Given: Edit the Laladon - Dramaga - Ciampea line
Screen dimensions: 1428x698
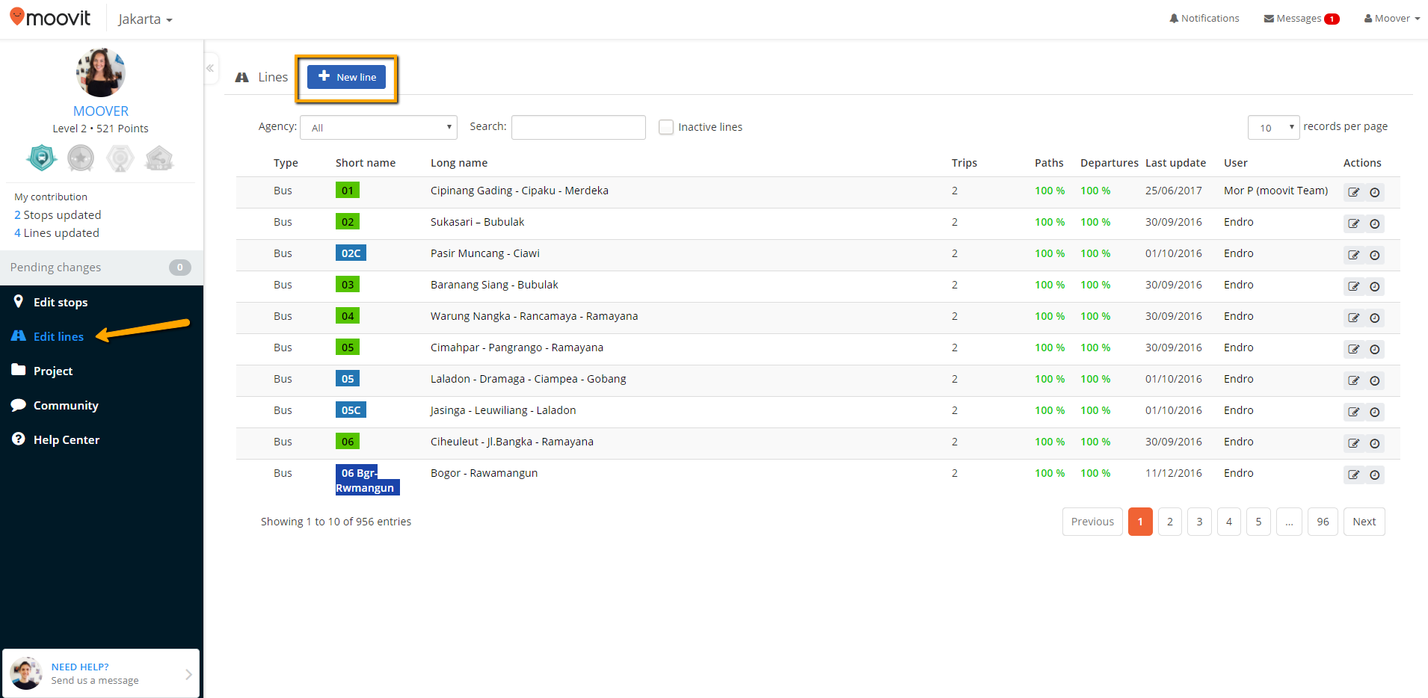Looking at the screenshot, I should pos(1353,380).
